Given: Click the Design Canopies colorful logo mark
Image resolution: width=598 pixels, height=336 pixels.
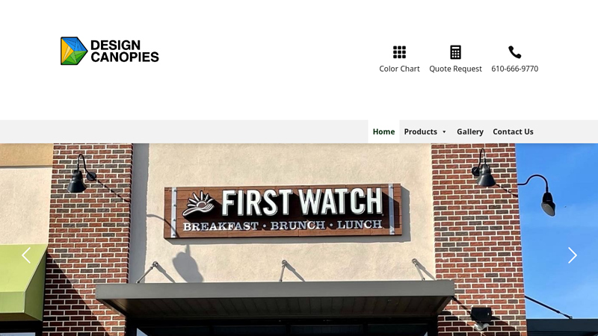Looking at the screenshot, I should pos(74,51).
